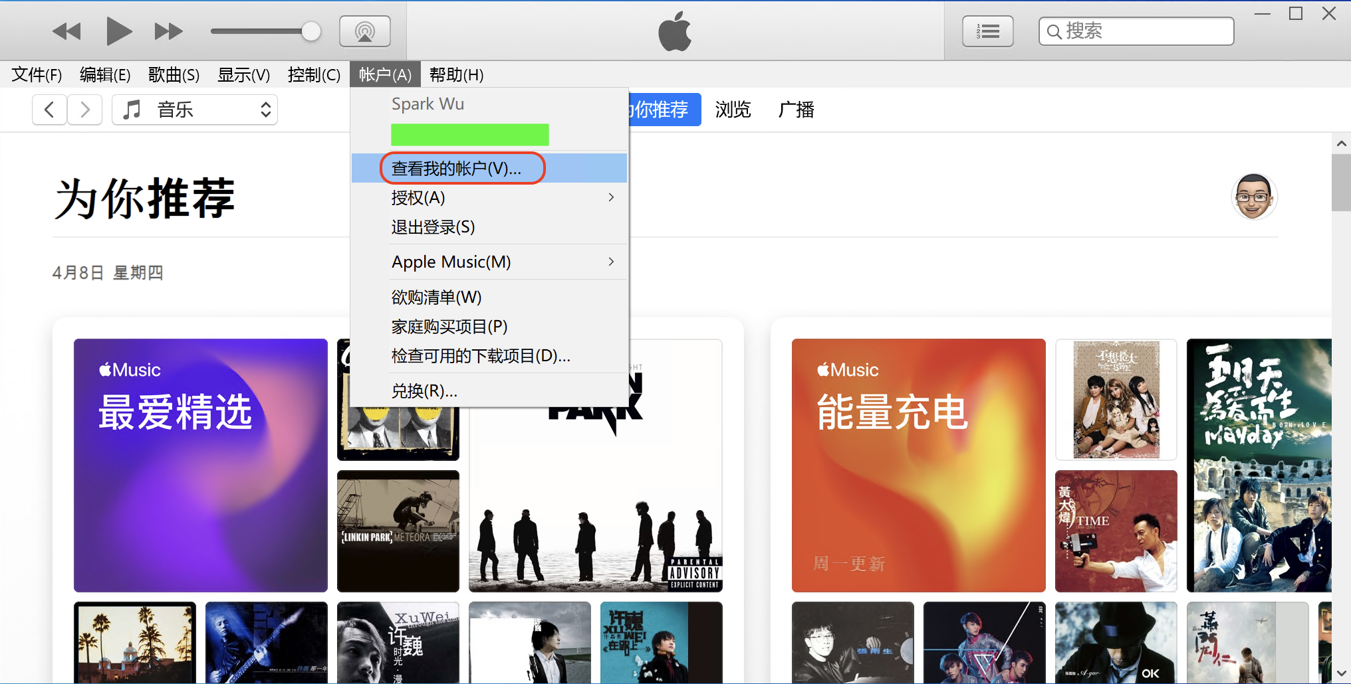Select 家庭购买项目(P) entry

click(489, 327)
